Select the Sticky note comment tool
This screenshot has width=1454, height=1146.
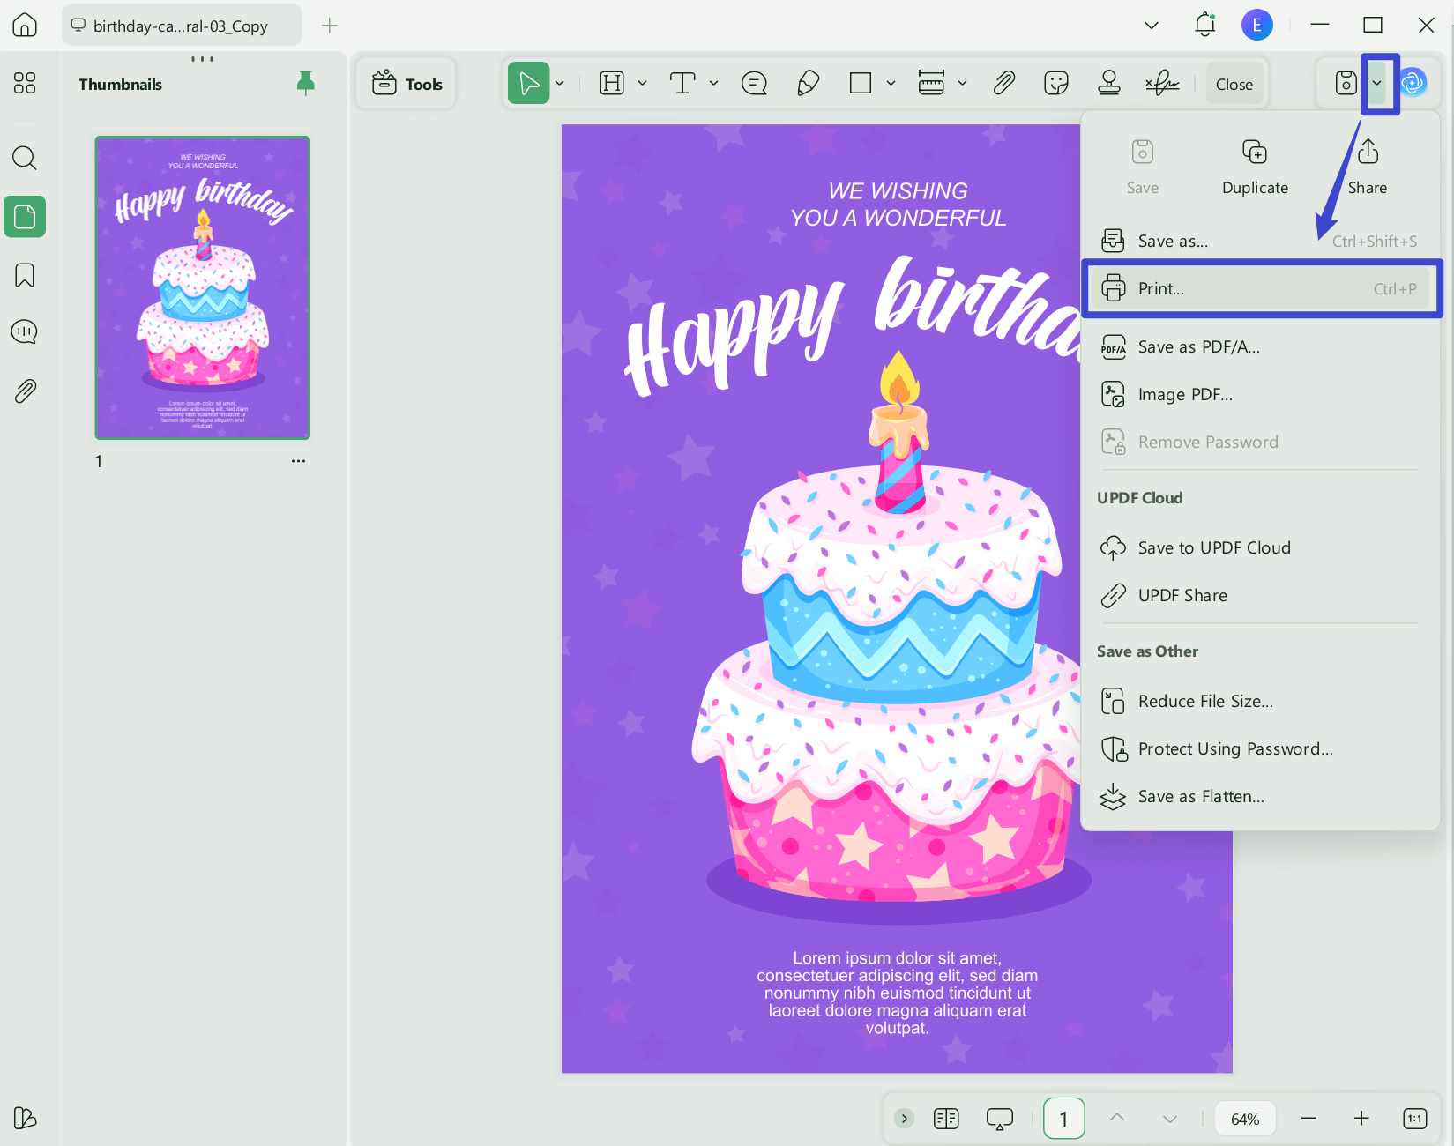(x=755, y=84)
